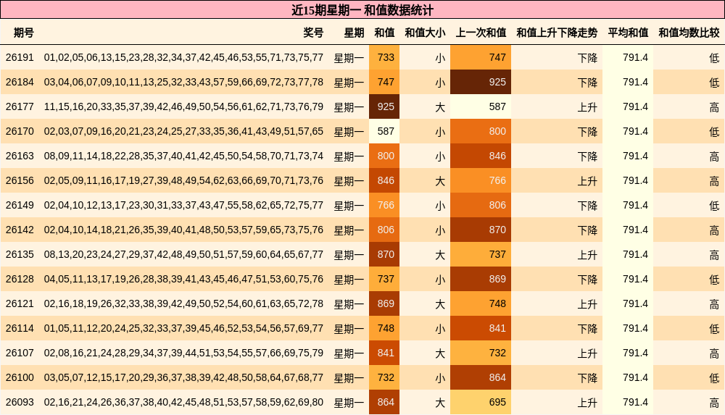Click the 平均和值 column header
Screen dimensions: 725x415
click(628, 33)
